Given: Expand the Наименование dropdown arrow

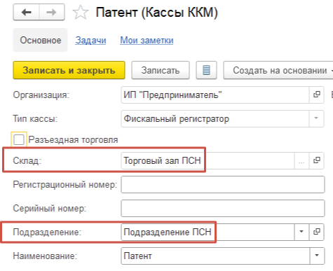Looking at the screenshot, I should [x=317, y=256].
